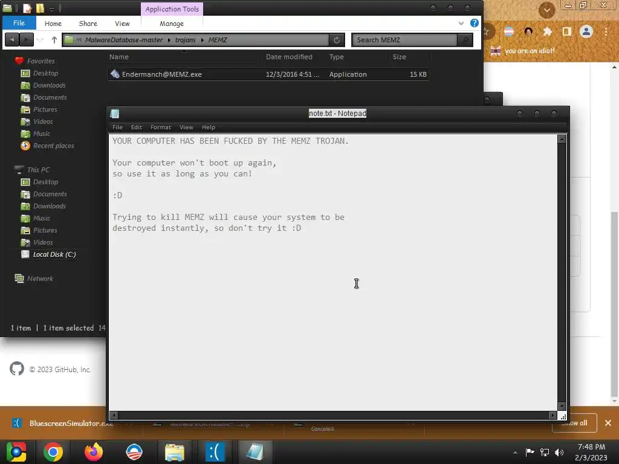Go forward in File Explorer

27,40
